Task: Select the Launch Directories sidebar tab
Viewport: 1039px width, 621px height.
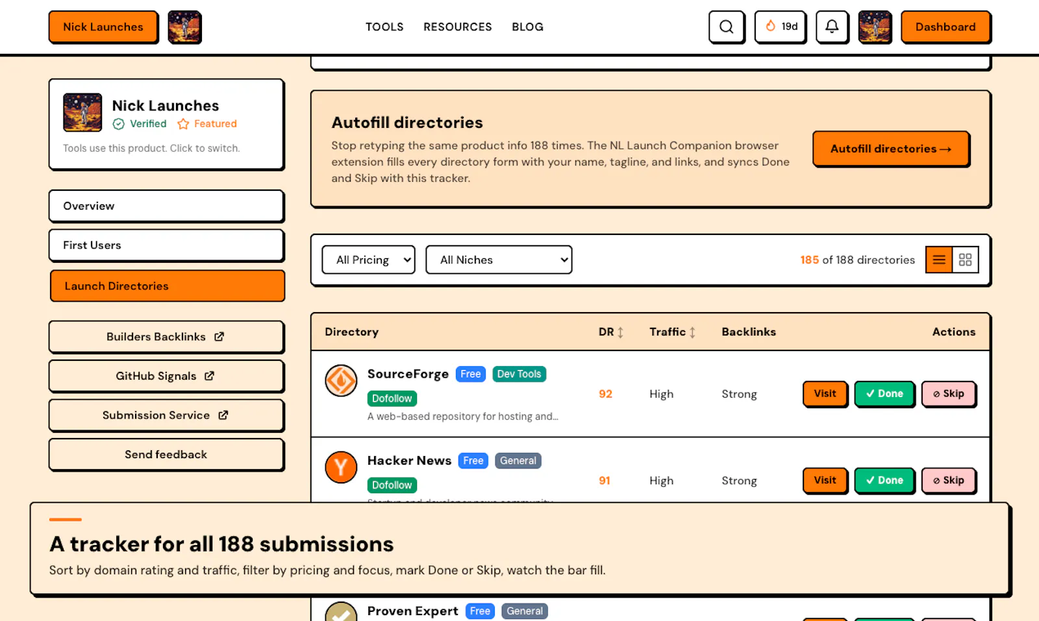Action: click(168, 286)
